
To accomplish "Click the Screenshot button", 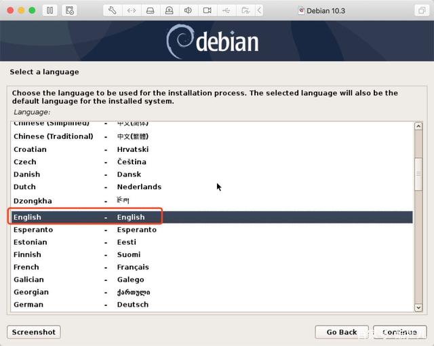I will click(34, 332).
